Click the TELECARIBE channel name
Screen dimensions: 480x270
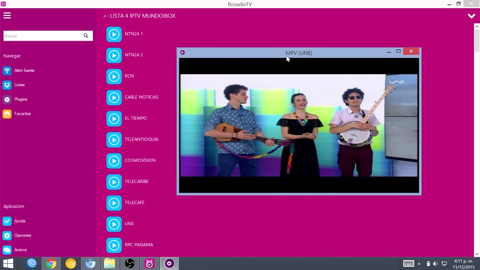point(136,181)
